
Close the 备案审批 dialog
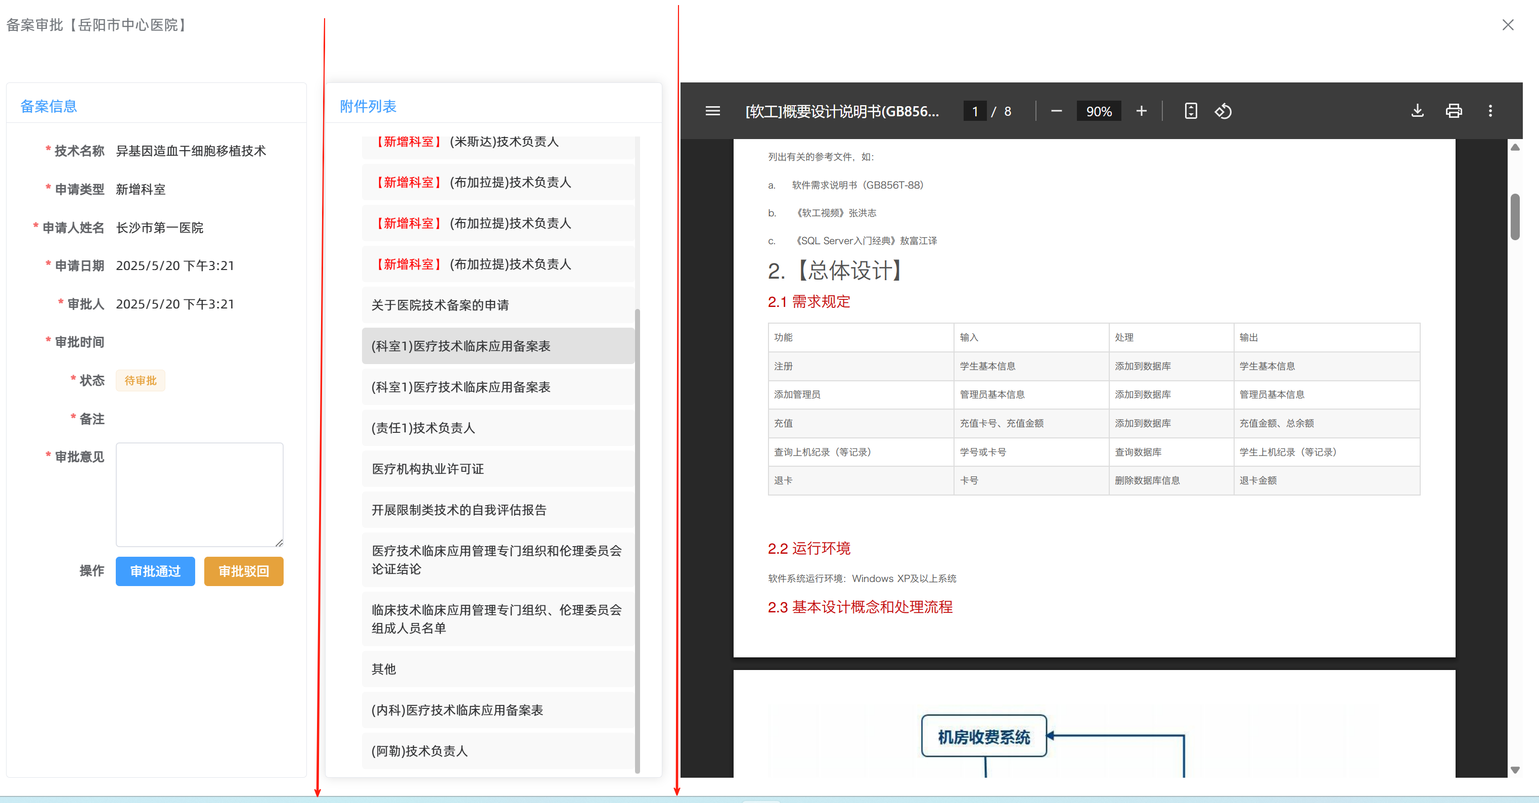[1507, 25]
